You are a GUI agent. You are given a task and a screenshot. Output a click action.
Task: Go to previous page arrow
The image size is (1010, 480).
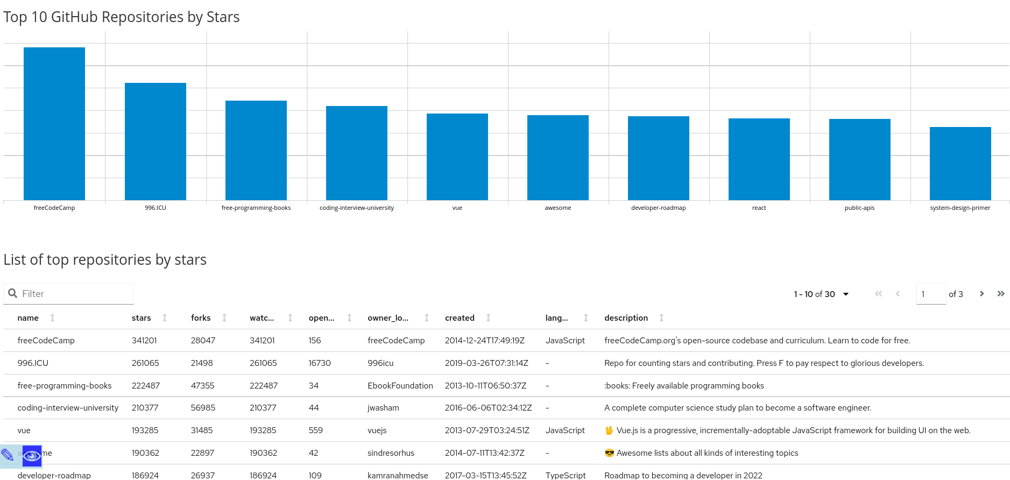[x=898, y=294]
